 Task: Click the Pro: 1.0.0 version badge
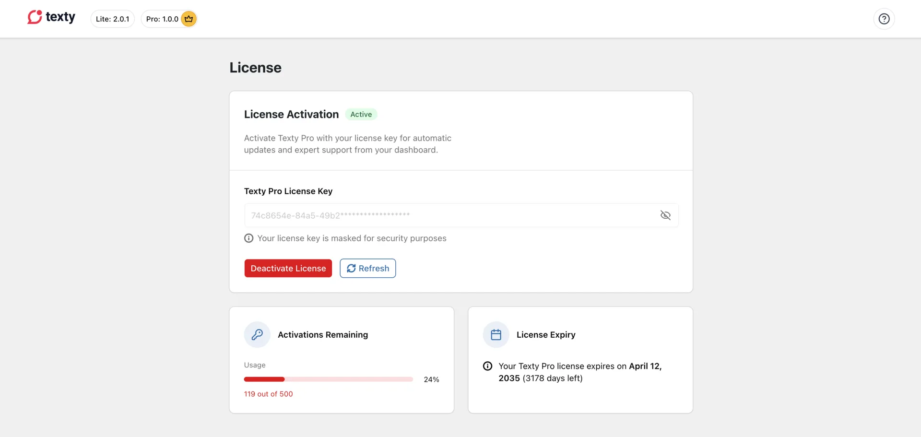click(x=169, y=19)
